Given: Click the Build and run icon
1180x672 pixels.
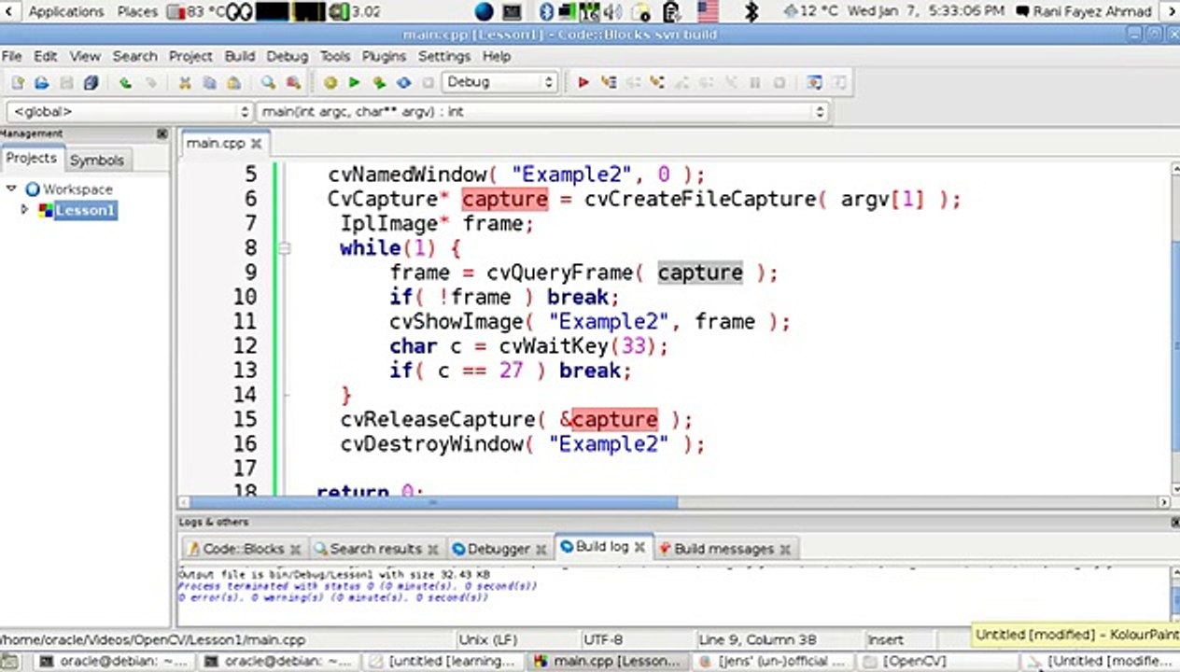Looking at the screenshot, I should 379,82.
